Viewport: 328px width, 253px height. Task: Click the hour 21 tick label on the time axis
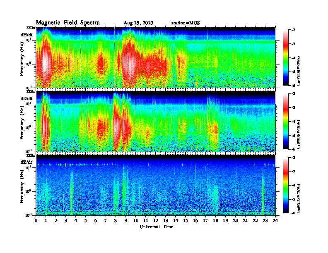(245, 220)
